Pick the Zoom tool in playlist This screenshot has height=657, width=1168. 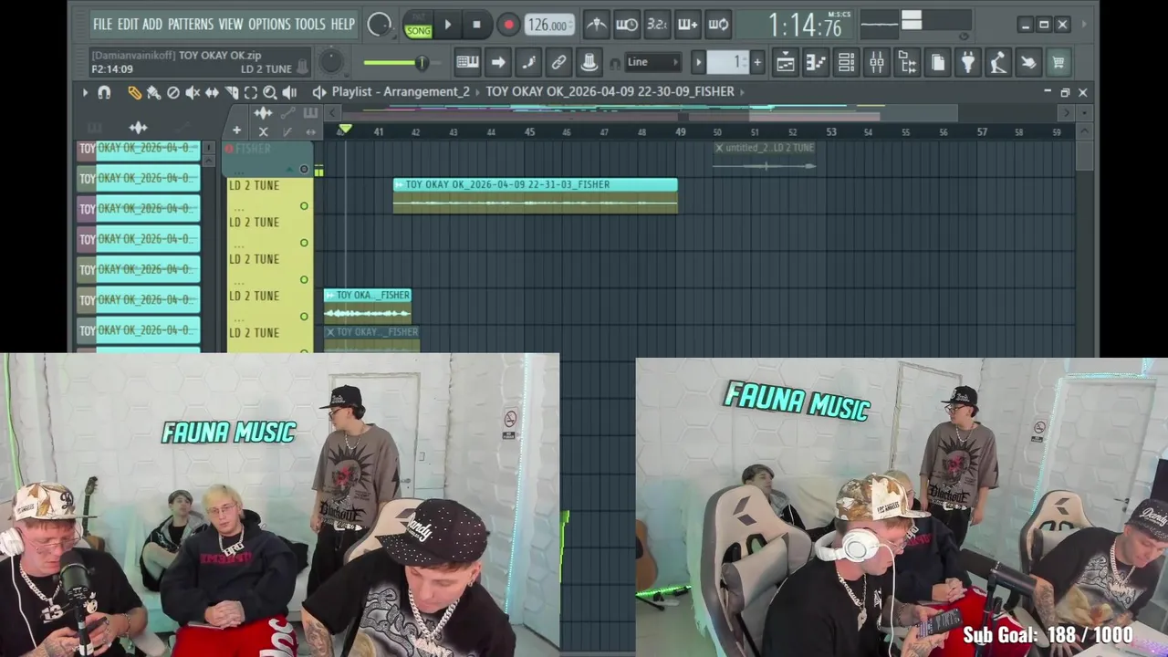click(270, 92)
